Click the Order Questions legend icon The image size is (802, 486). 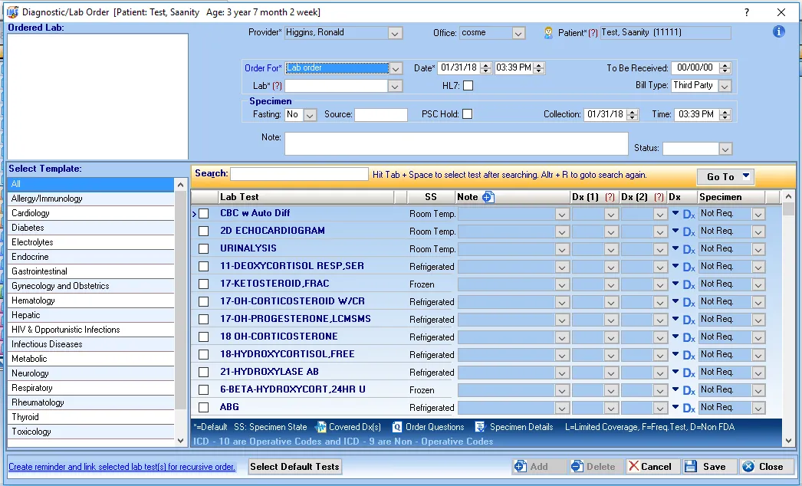click(x=397, y=427)
